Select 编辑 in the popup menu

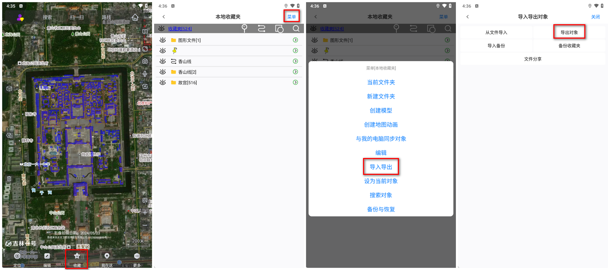(x=381, y=153)
